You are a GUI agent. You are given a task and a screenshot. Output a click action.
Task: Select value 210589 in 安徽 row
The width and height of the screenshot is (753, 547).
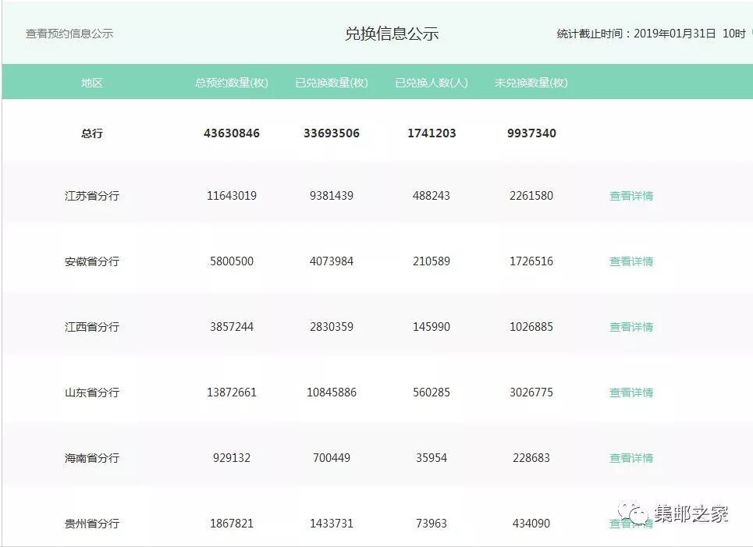432,261
